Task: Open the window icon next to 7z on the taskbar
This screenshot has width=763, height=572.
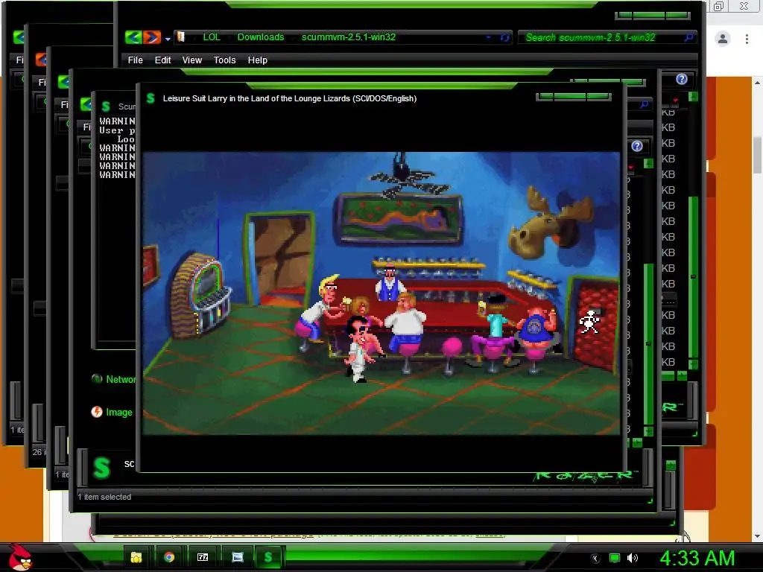Action: point(237,557)
